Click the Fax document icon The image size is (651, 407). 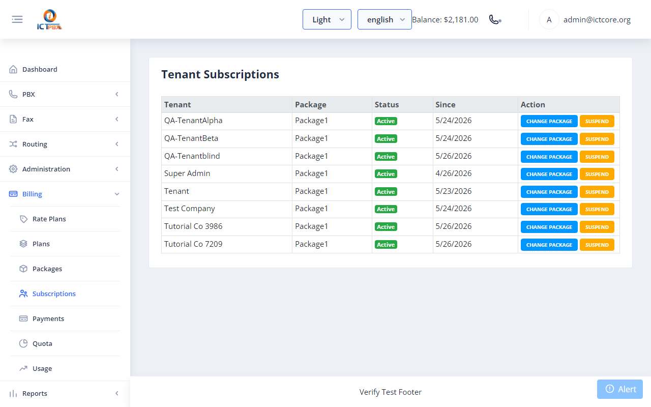13,119
